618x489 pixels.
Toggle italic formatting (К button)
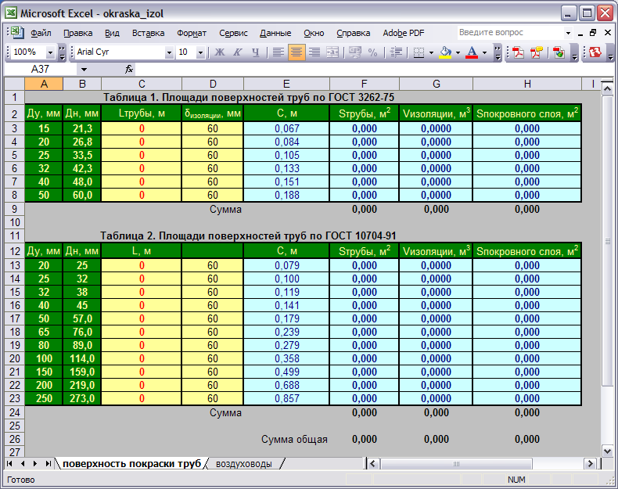point(237,52)
